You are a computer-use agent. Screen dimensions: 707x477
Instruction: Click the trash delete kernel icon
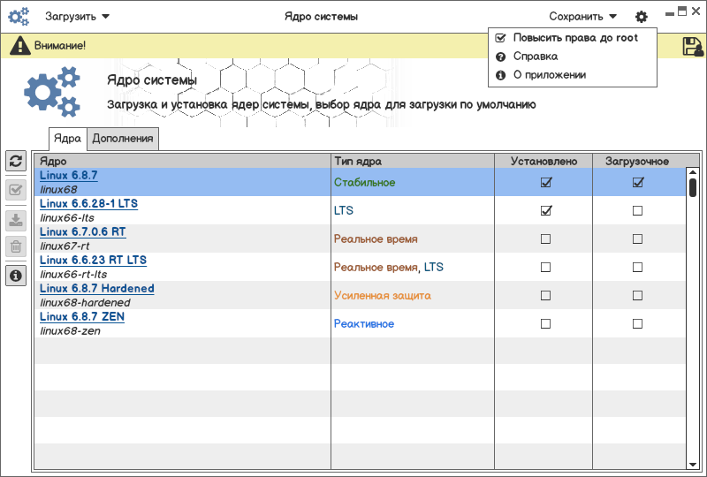(15, 246)
